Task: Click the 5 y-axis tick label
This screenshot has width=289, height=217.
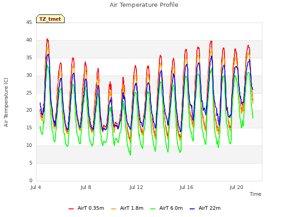Action: (x=31, y=163)
